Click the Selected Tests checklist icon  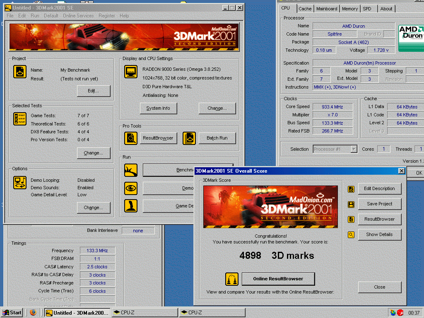(x=20, y=119)
